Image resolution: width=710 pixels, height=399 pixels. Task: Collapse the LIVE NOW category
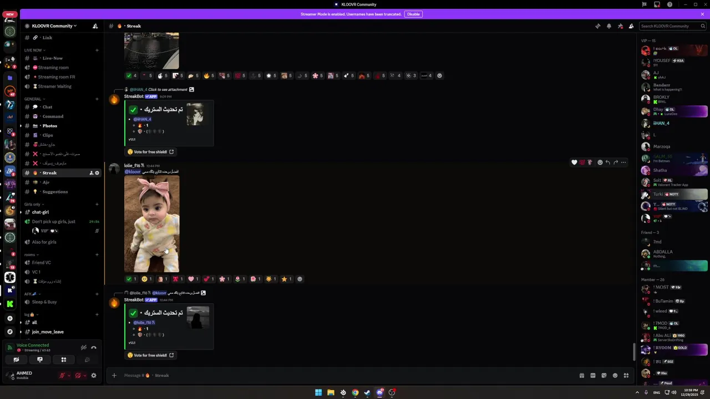click(34, 50)
